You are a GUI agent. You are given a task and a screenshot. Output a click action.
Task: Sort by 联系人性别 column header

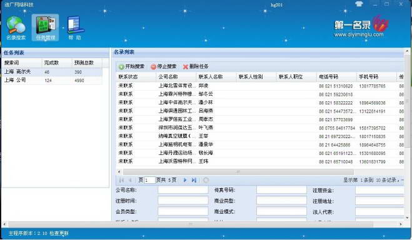(x=256, y=77)
